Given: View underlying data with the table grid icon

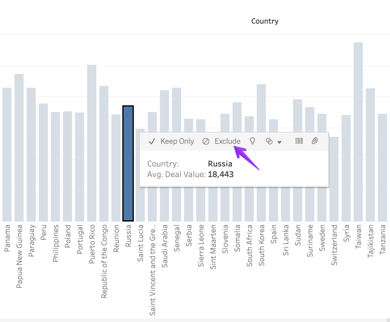Looking at the screenshot, I should pos(299,141).
